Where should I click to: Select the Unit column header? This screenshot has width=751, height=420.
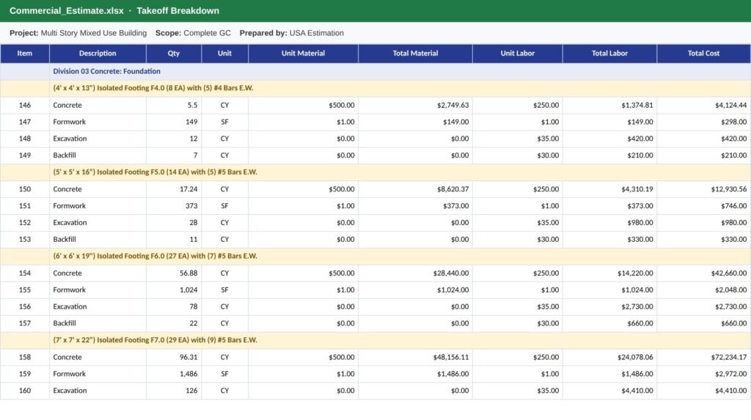[x=224, y=54]
